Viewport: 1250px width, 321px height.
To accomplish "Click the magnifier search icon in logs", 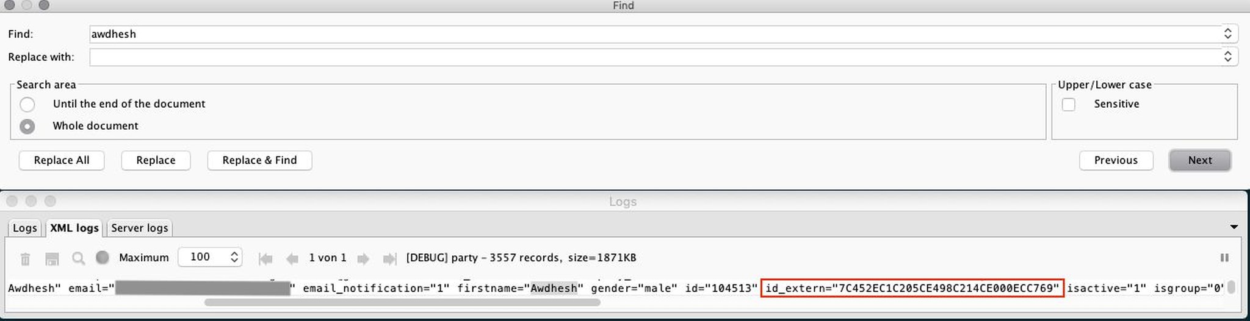I will 78,258.
